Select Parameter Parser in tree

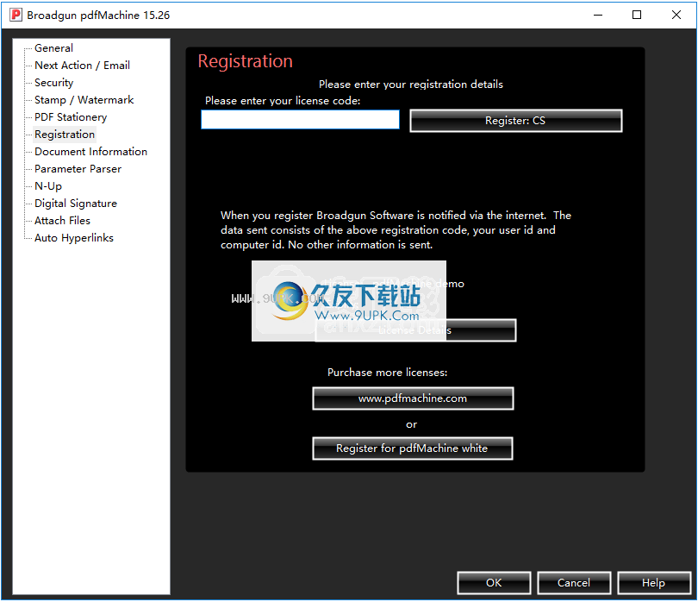(x=78, y=169)
